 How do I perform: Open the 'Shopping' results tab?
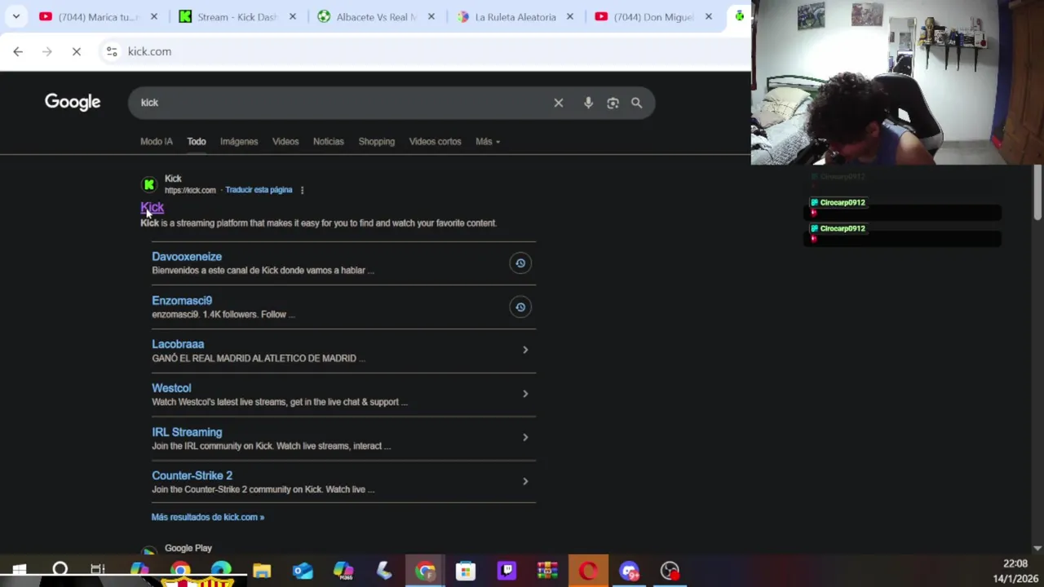coord(377,141)
